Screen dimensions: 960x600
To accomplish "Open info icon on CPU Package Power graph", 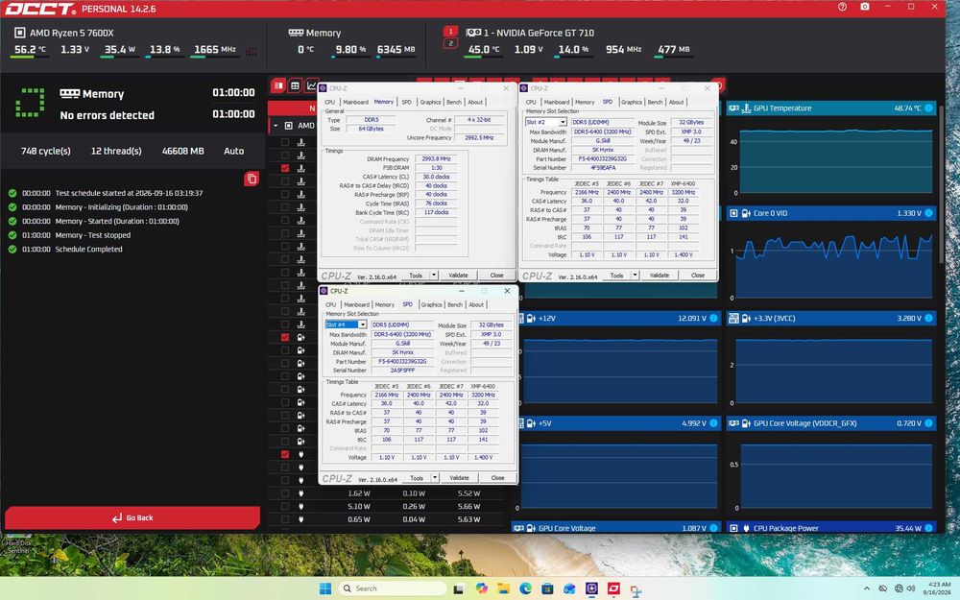I will [928, 528].
